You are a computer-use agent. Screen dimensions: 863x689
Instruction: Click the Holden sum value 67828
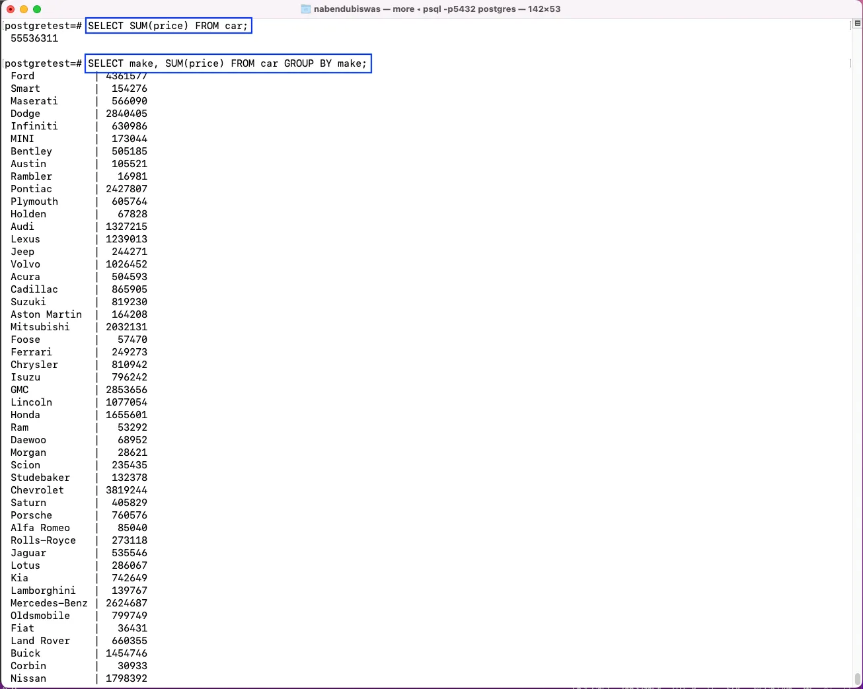(x=133, y=214)
